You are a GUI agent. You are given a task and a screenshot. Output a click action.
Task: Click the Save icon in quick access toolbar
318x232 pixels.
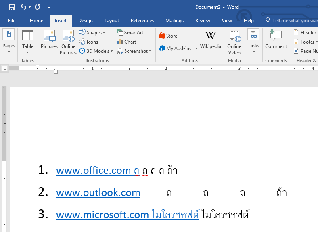click(x=12, y=7)
